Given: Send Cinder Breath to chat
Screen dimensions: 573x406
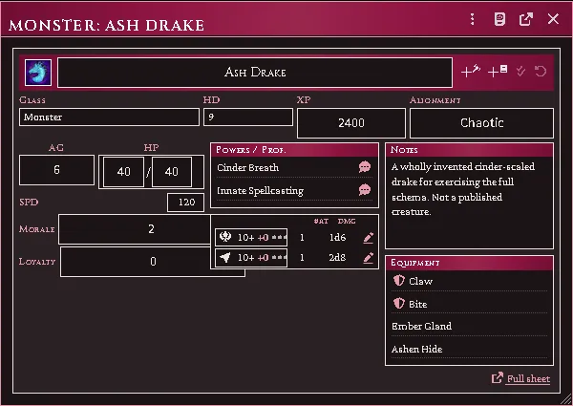Looking at the screenshot, I should 365,167.
